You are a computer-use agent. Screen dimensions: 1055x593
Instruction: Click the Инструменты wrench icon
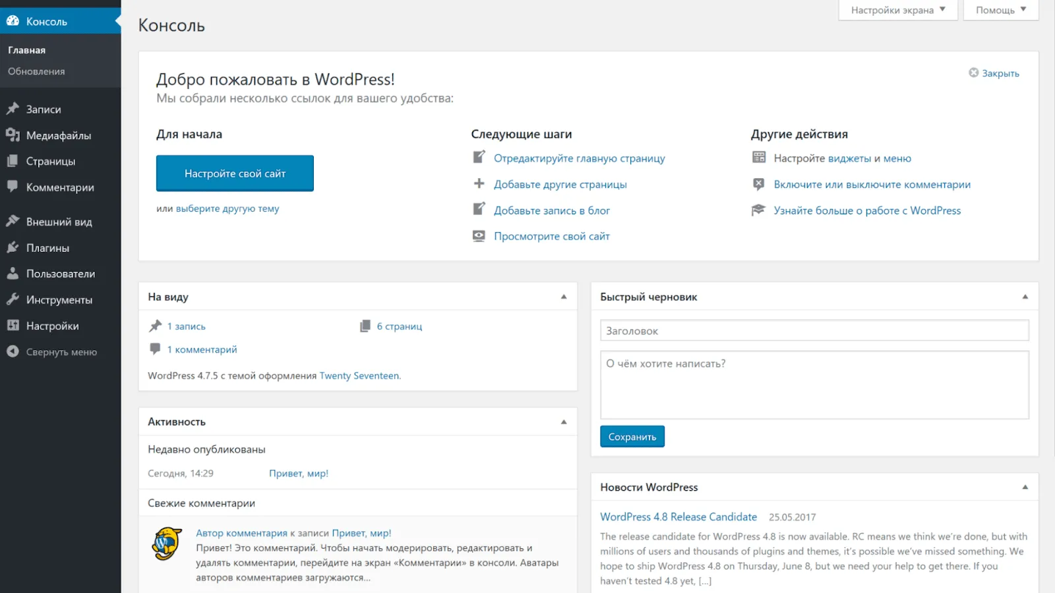pyautogui.click(x=13, y=299)
